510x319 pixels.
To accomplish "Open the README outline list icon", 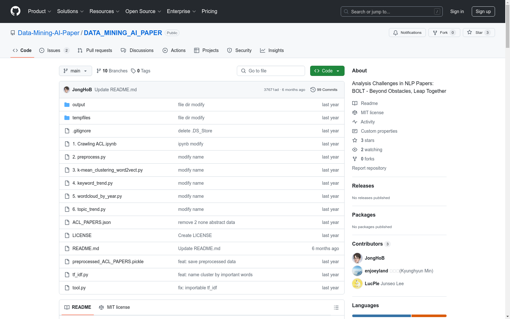I will (336, 308).
